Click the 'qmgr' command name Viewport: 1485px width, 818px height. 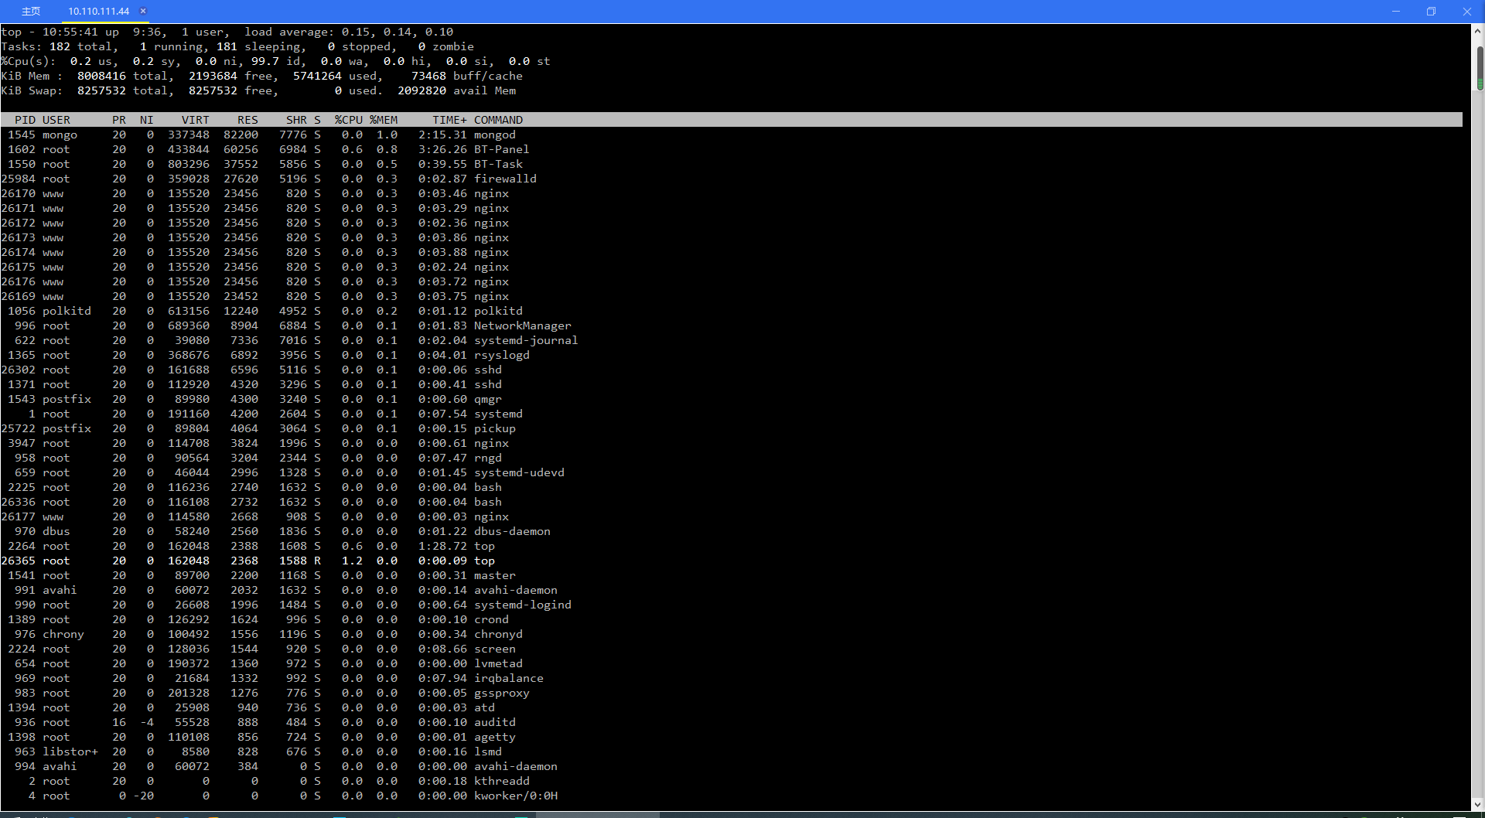[x=488, y=399]
